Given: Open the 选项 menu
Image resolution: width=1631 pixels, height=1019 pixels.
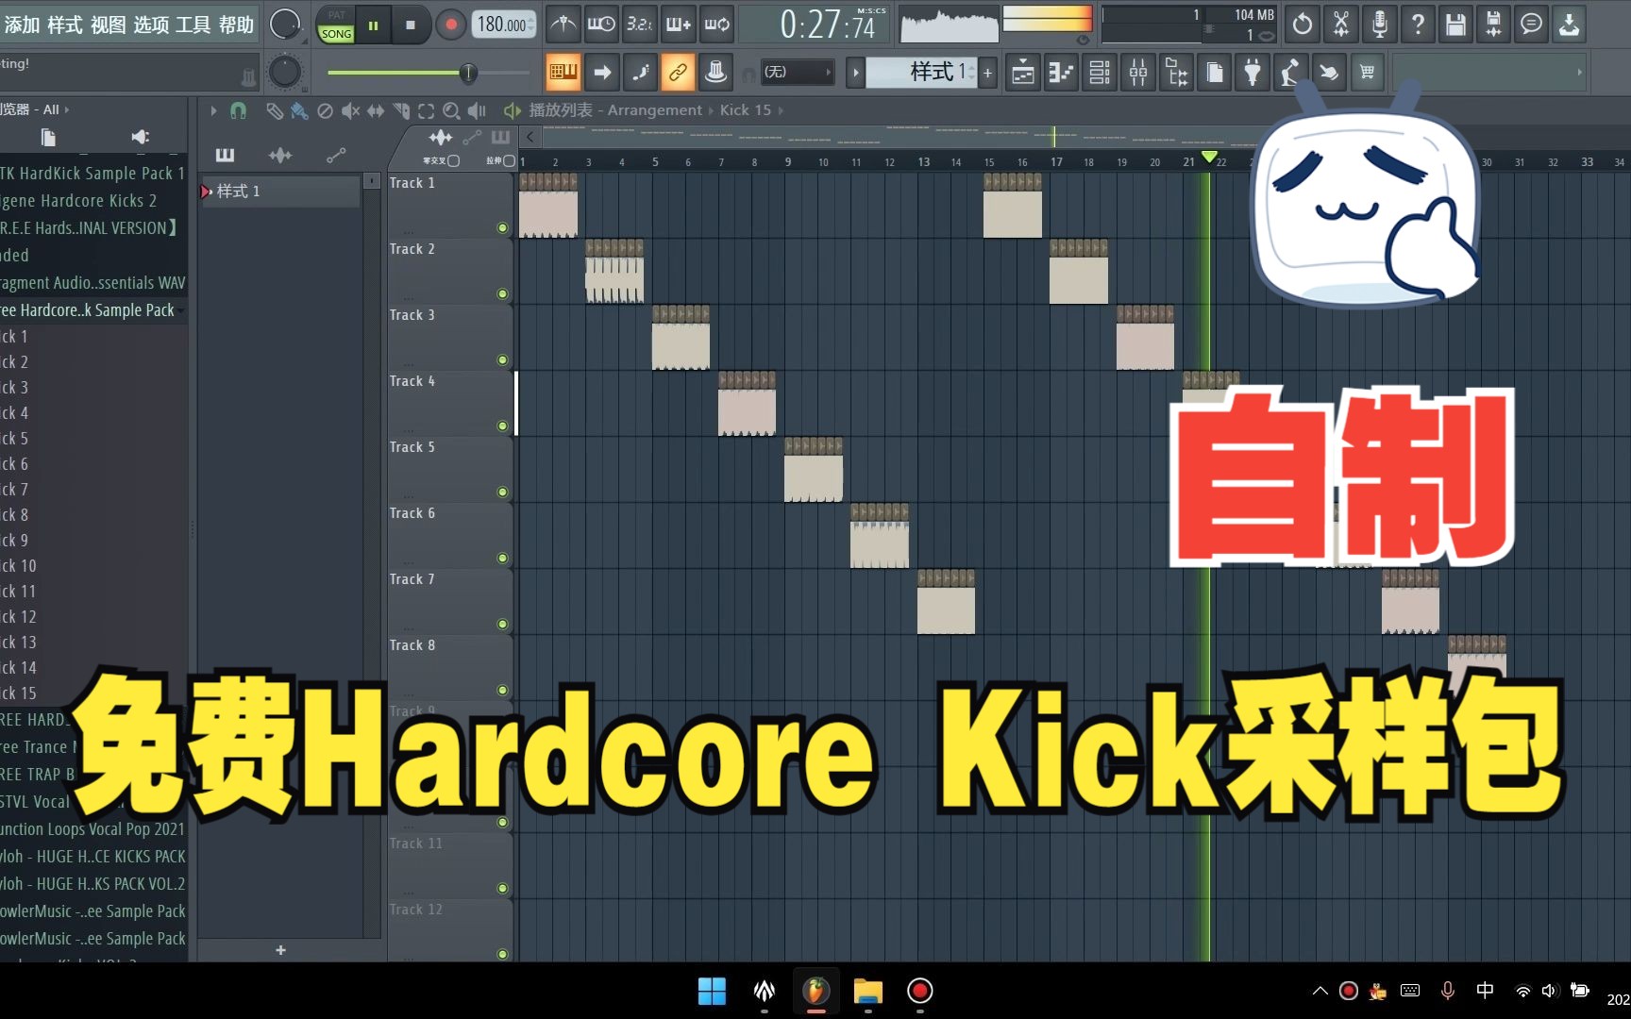Looking at the screenshot, I should 151,25.
